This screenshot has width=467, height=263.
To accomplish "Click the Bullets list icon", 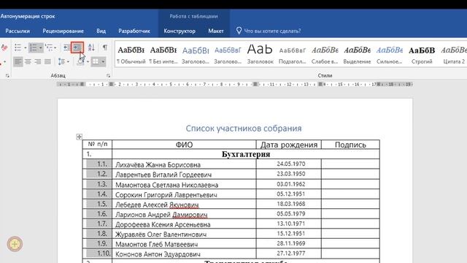I will pos(18,47).
